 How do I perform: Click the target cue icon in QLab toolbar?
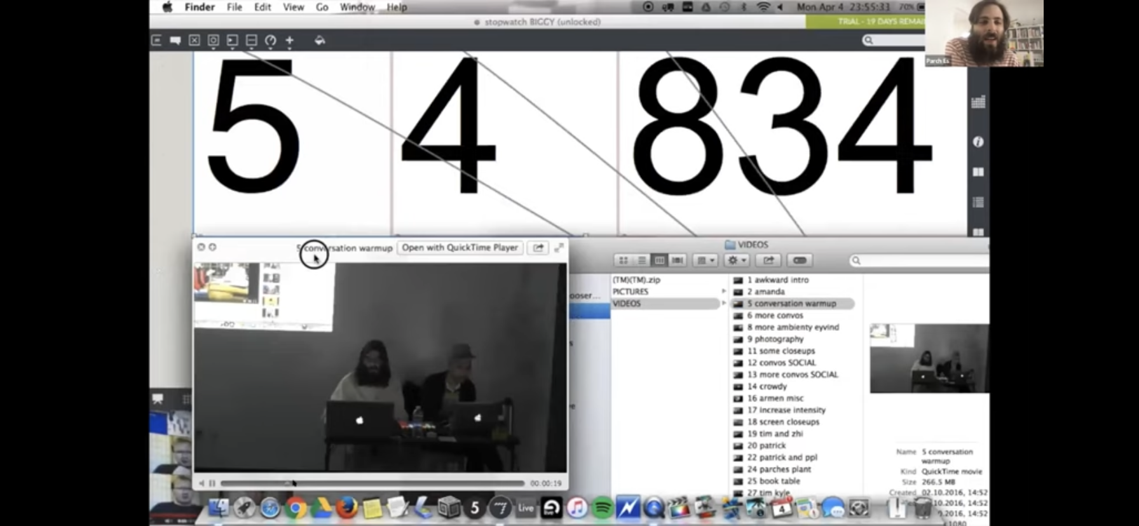point(214,40)
